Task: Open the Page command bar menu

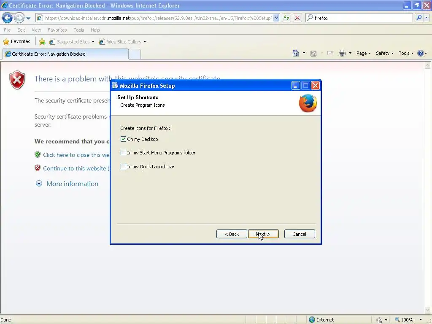Action: pyautogui.click(x=363, y=53)
